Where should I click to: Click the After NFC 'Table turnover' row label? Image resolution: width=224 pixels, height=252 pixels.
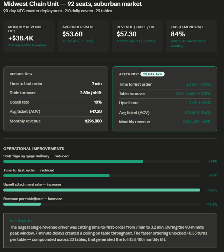(x=132, y=94)
